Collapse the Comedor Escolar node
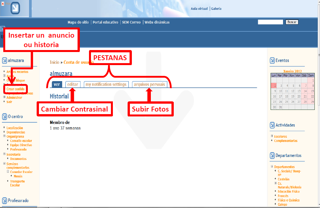 (x=8, y=172)
